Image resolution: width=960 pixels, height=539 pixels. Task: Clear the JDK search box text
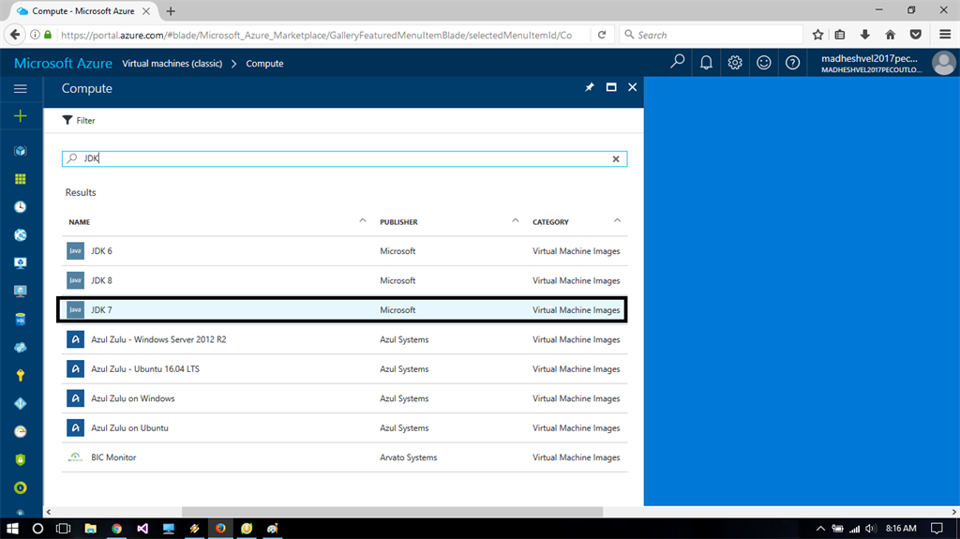616,158
